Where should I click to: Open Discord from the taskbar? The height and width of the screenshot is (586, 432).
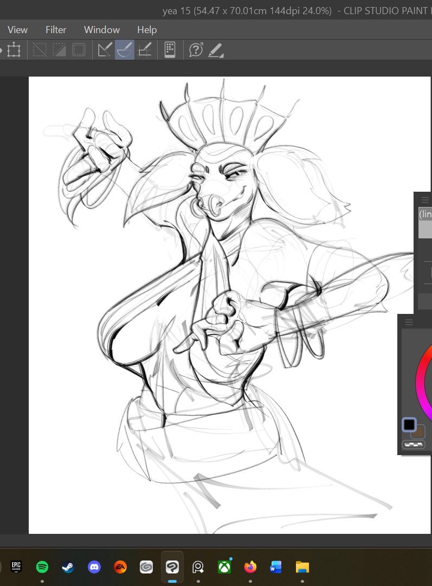[94, 567]
